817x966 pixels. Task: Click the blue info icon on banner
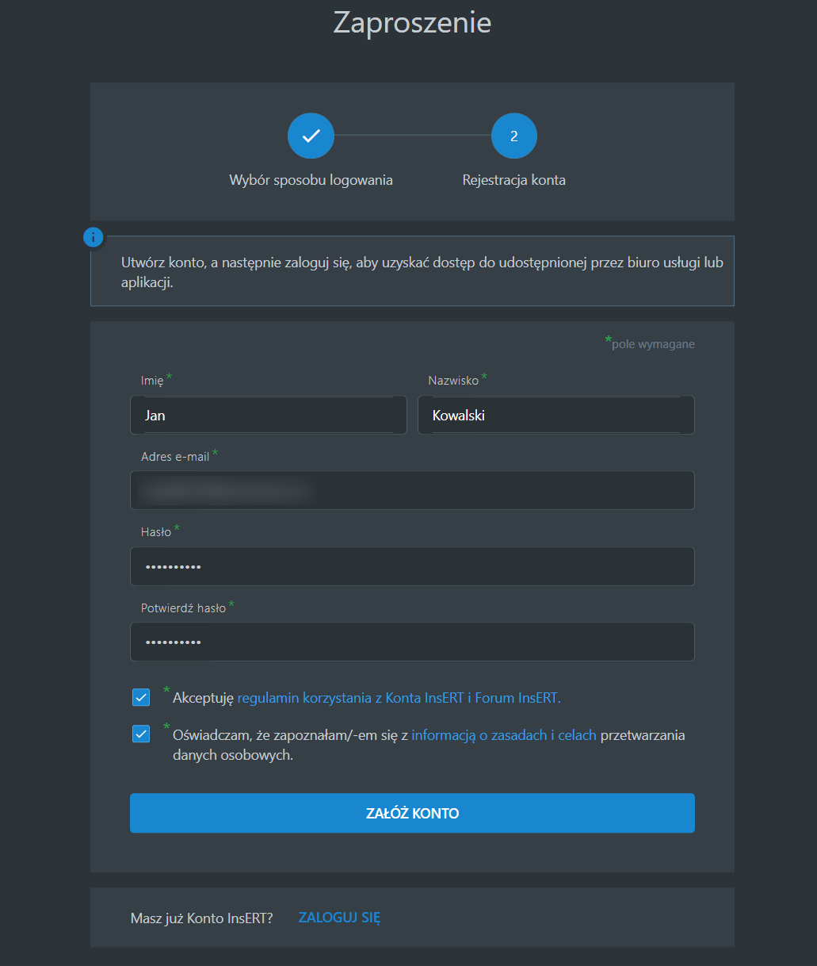(94, 236)
